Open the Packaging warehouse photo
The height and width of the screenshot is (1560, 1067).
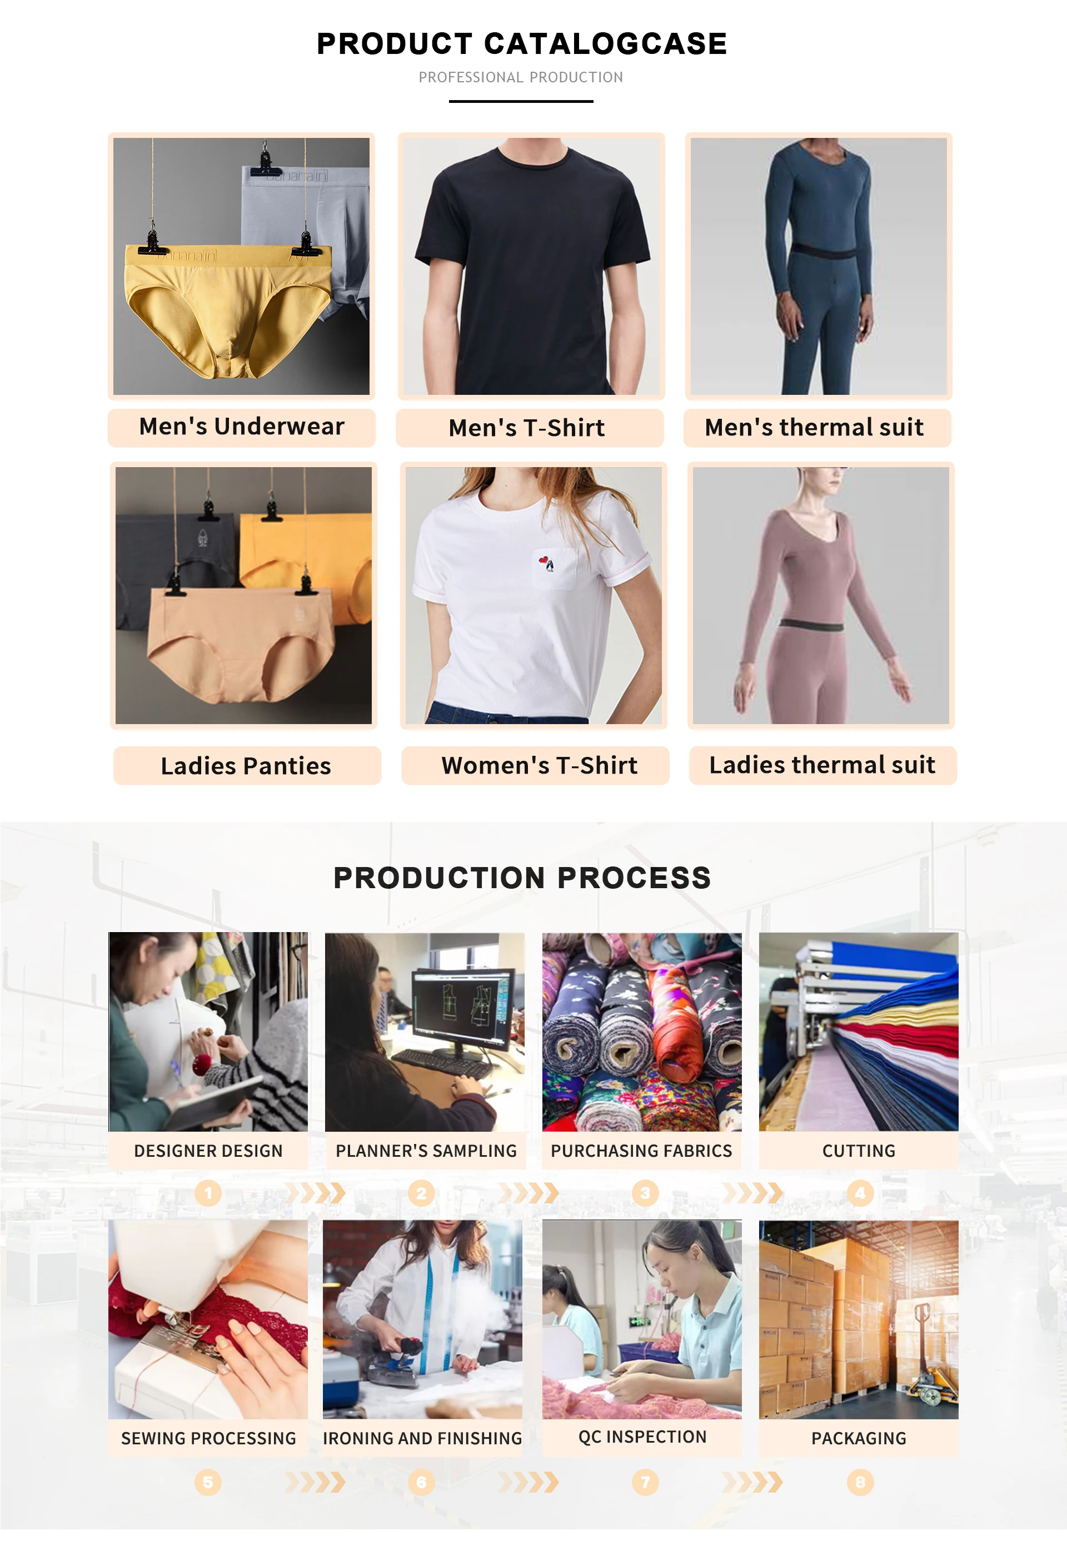(859, 1320)
